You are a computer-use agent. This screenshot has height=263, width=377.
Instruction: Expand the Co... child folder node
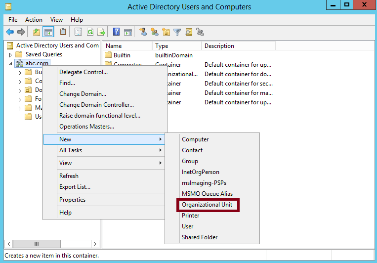tap(20, 82)
